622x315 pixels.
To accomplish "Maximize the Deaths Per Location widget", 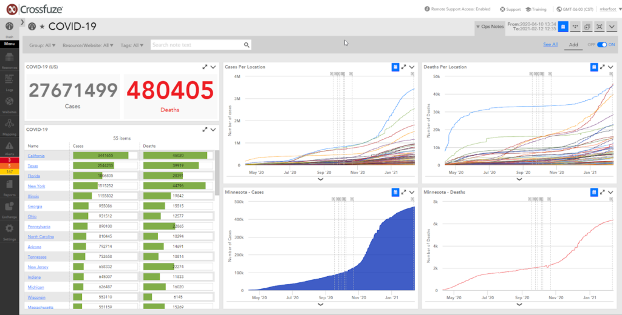I will coord(602,67).
